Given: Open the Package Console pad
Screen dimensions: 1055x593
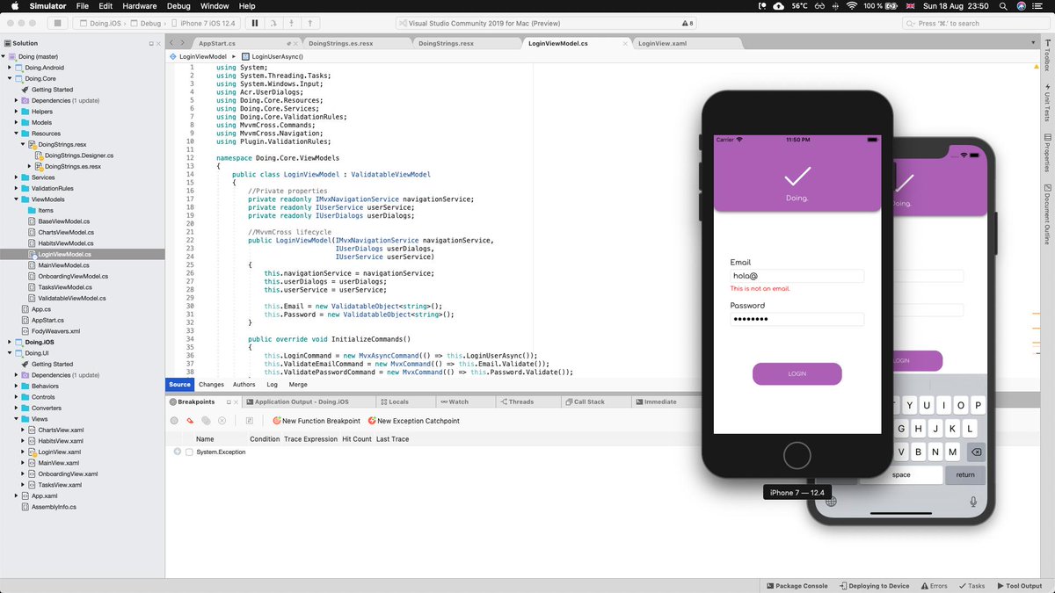Looking at the screenshot, I should (797, 586).
